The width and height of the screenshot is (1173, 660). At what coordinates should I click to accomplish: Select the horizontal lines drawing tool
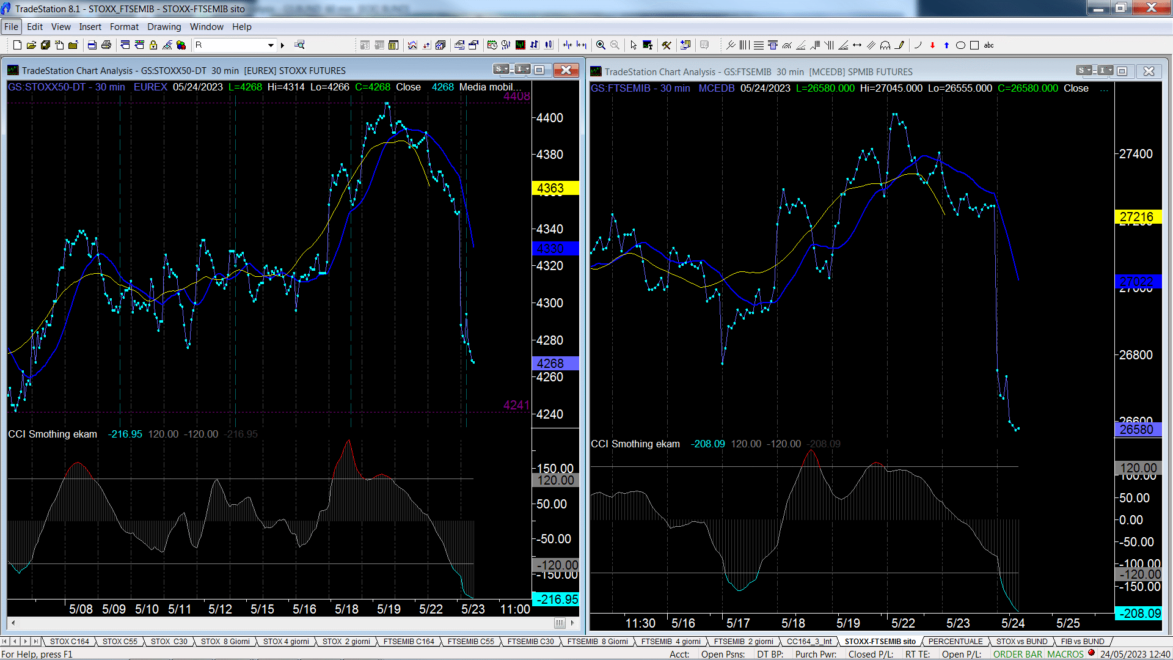click(x=758, y=45)
